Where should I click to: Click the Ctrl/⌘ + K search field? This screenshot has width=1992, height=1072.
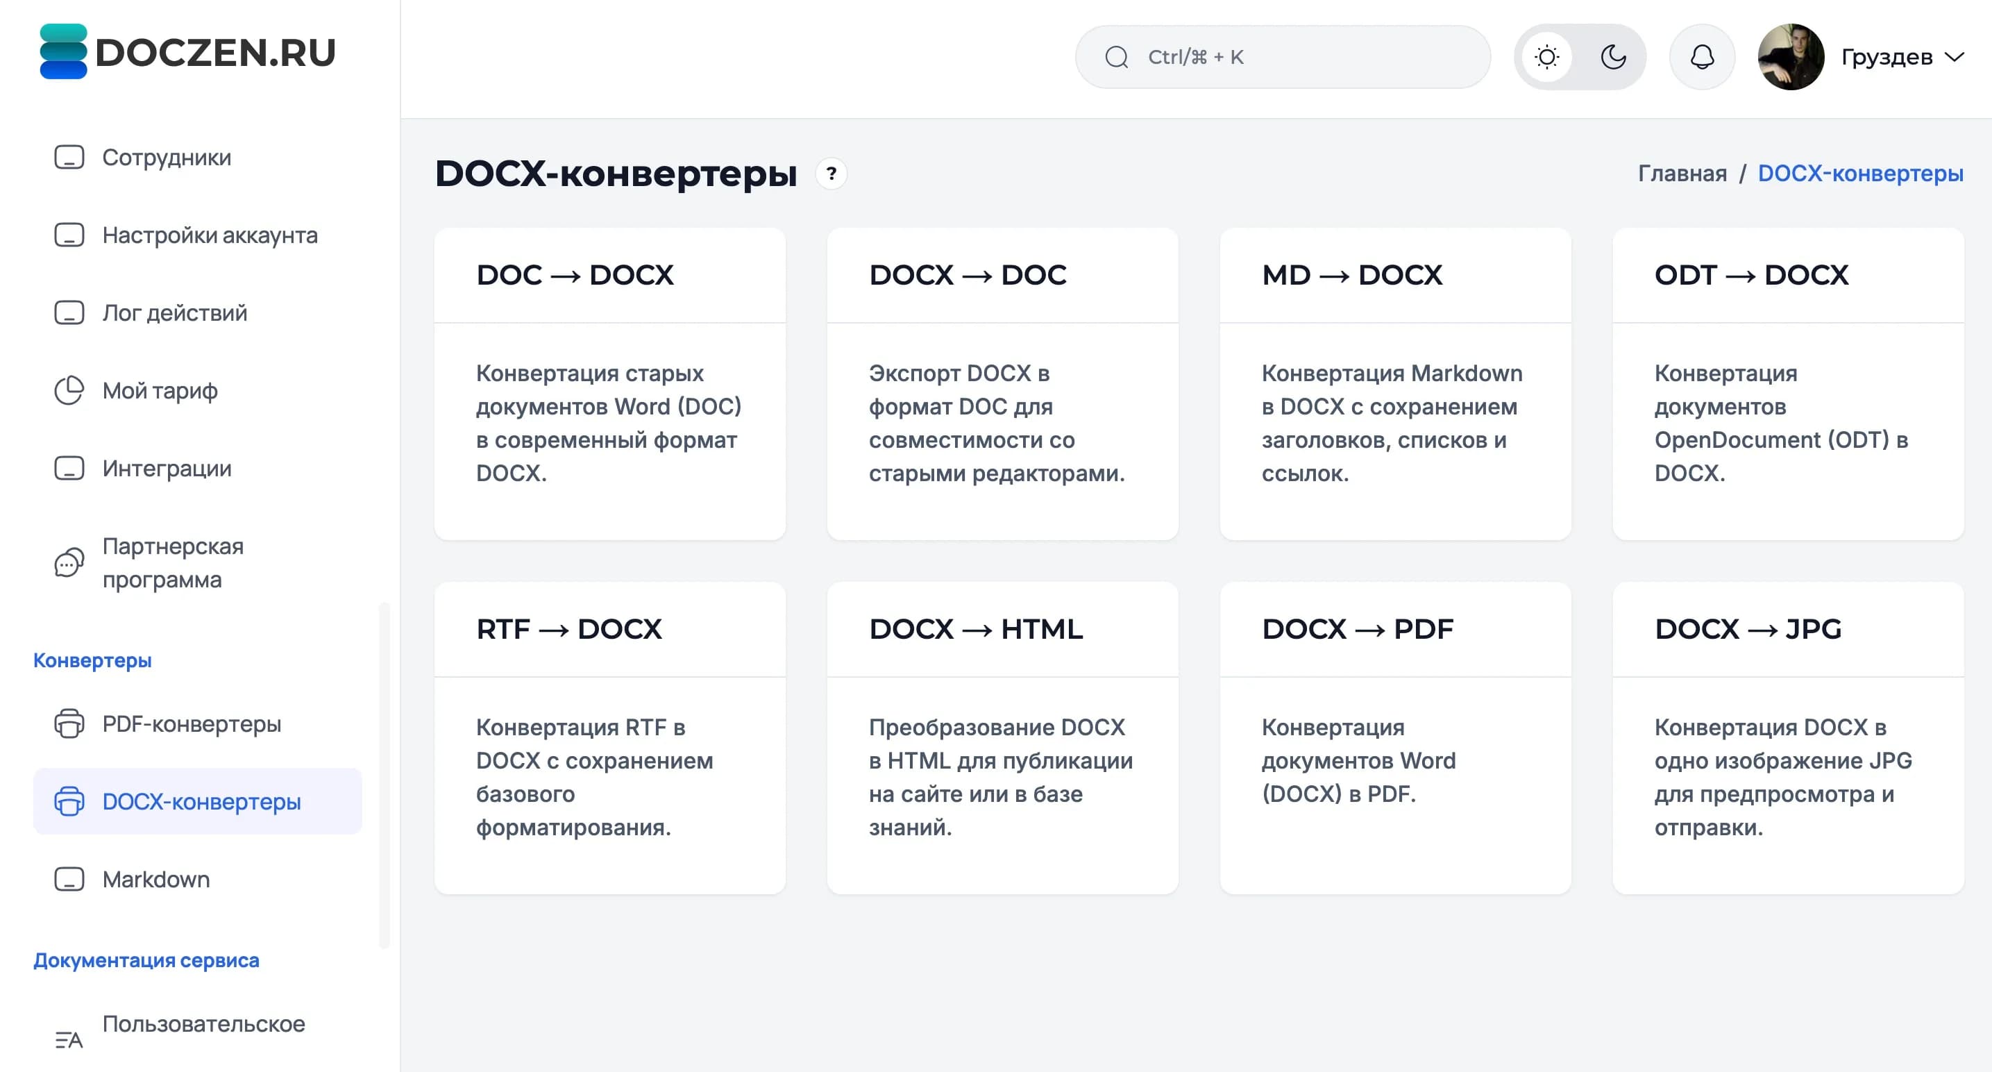[x=1283, y=56]
